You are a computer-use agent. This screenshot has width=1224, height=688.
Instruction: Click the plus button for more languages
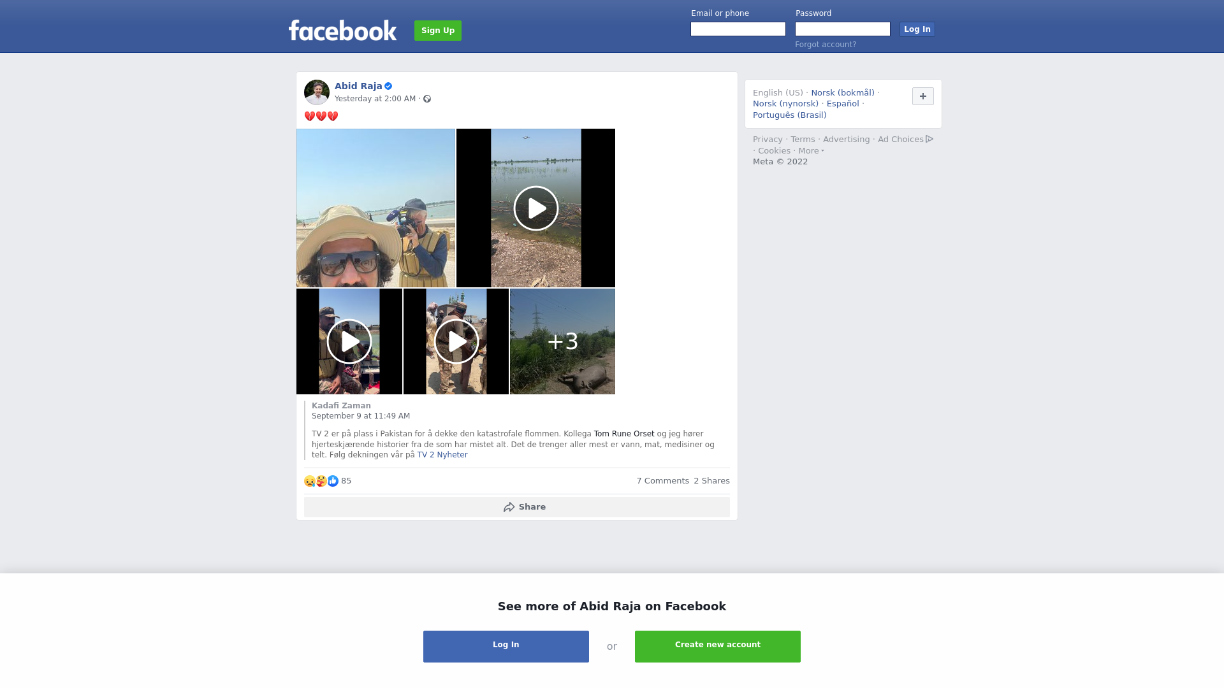coord(922,96)
